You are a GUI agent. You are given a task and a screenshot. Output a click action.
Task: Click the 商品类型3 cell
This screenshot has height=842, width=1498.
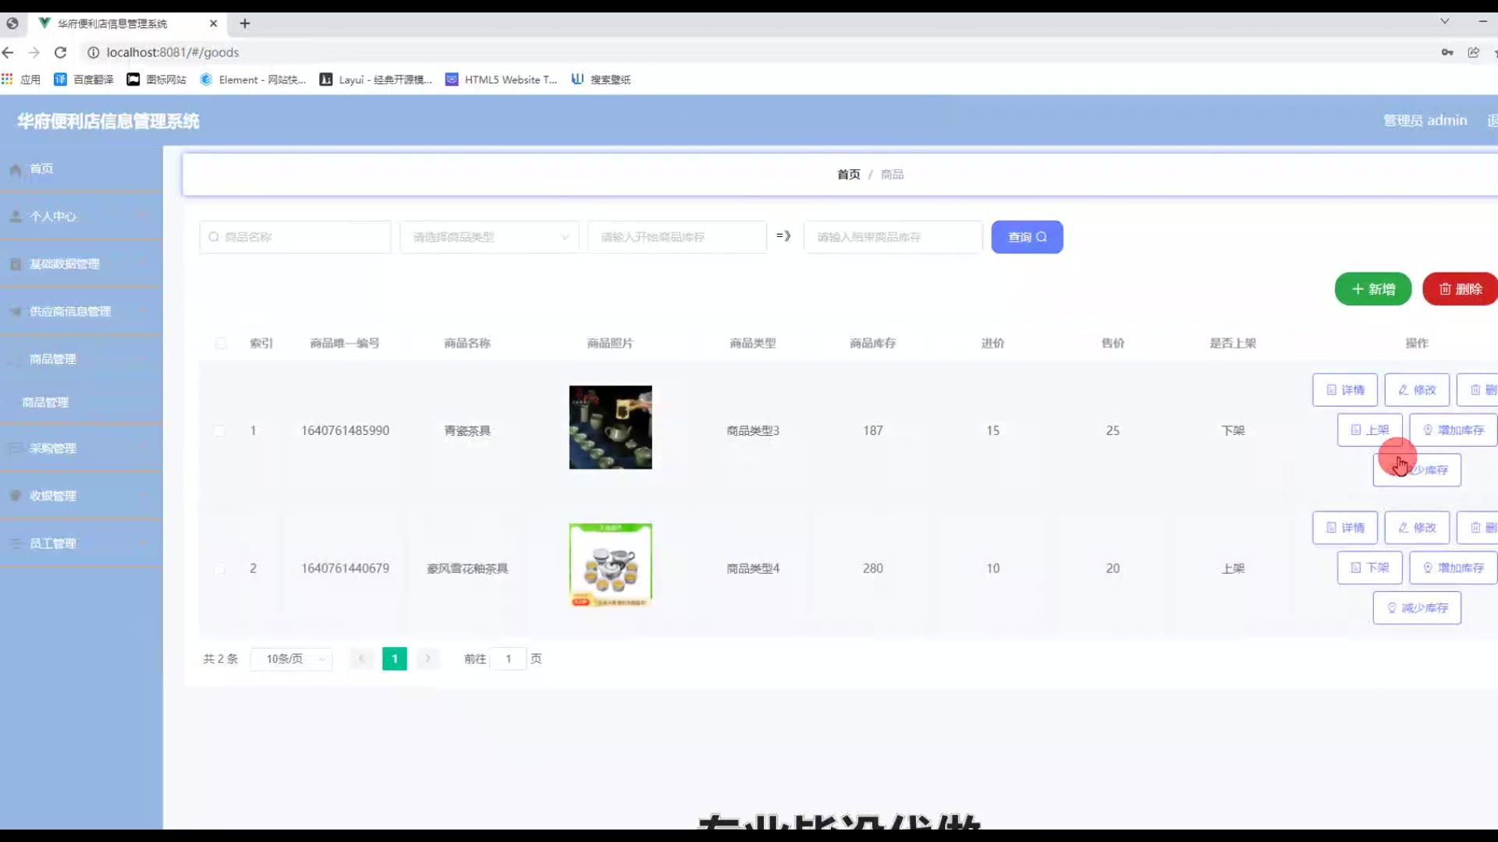pyautogui.click(x=753, y=431)
